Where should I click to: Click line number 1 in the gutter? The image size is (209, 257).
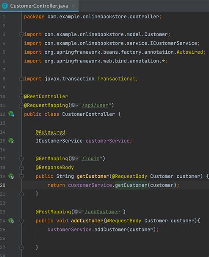4,17
